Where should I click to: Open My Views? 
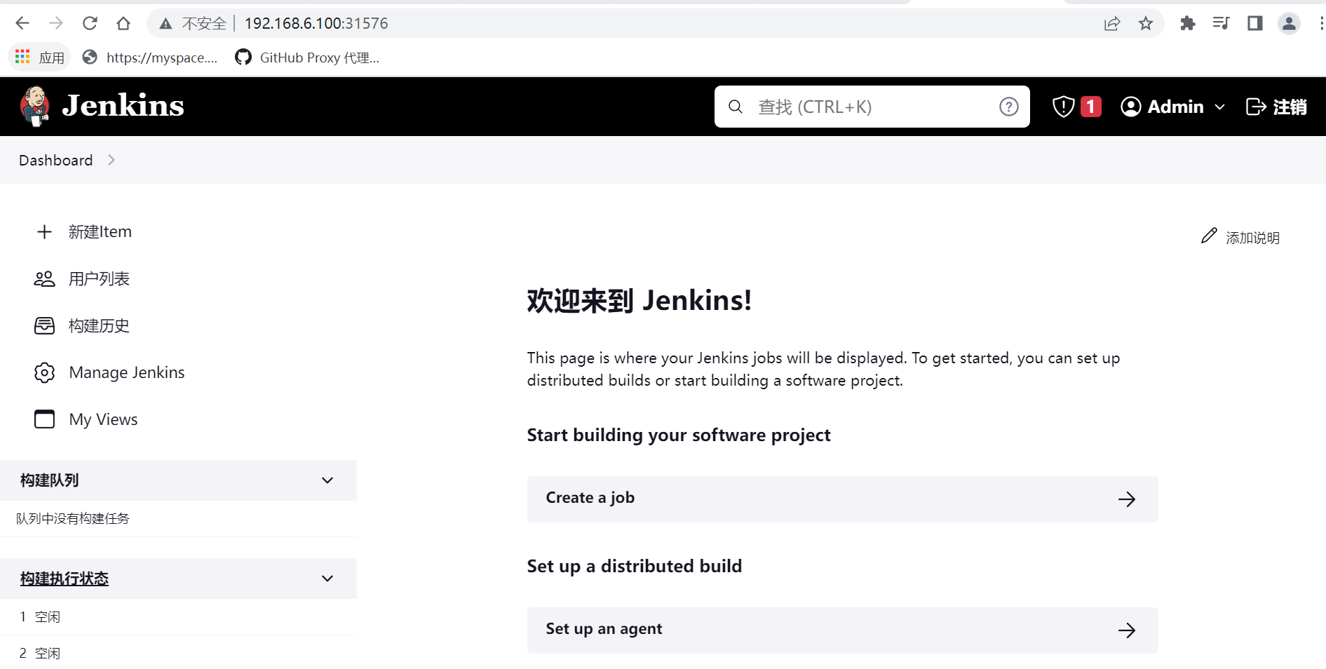103,419
